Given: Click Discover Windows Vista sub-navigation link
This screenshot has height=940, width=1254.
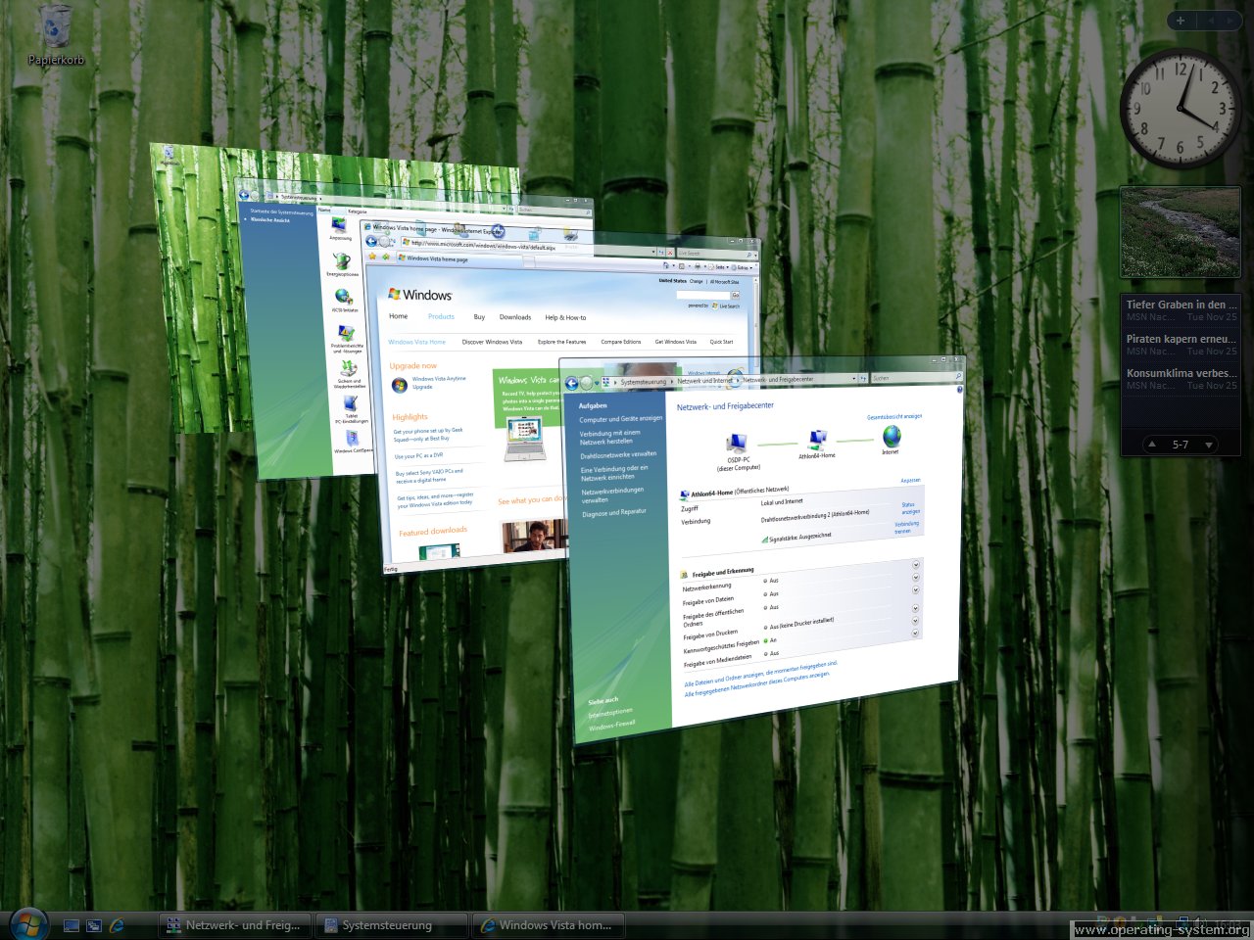Looking at the screenshot, I should 492,342.
